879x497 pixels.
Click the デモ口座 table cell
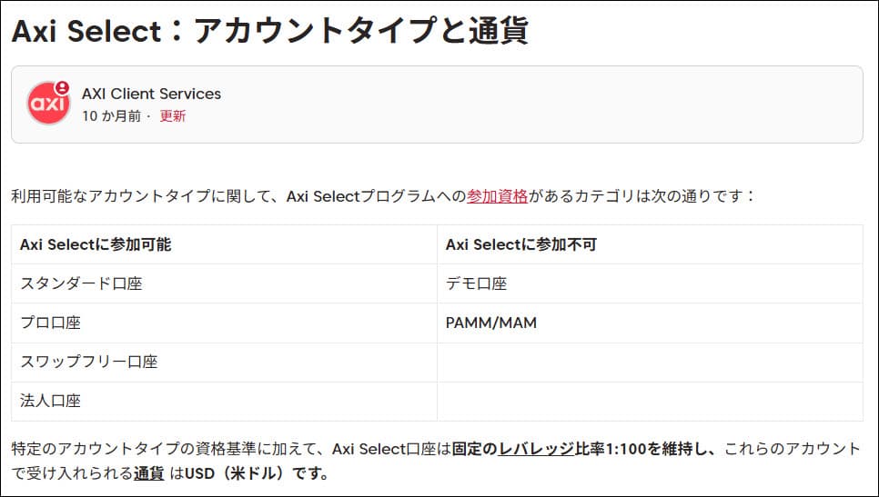click(476, 283)
